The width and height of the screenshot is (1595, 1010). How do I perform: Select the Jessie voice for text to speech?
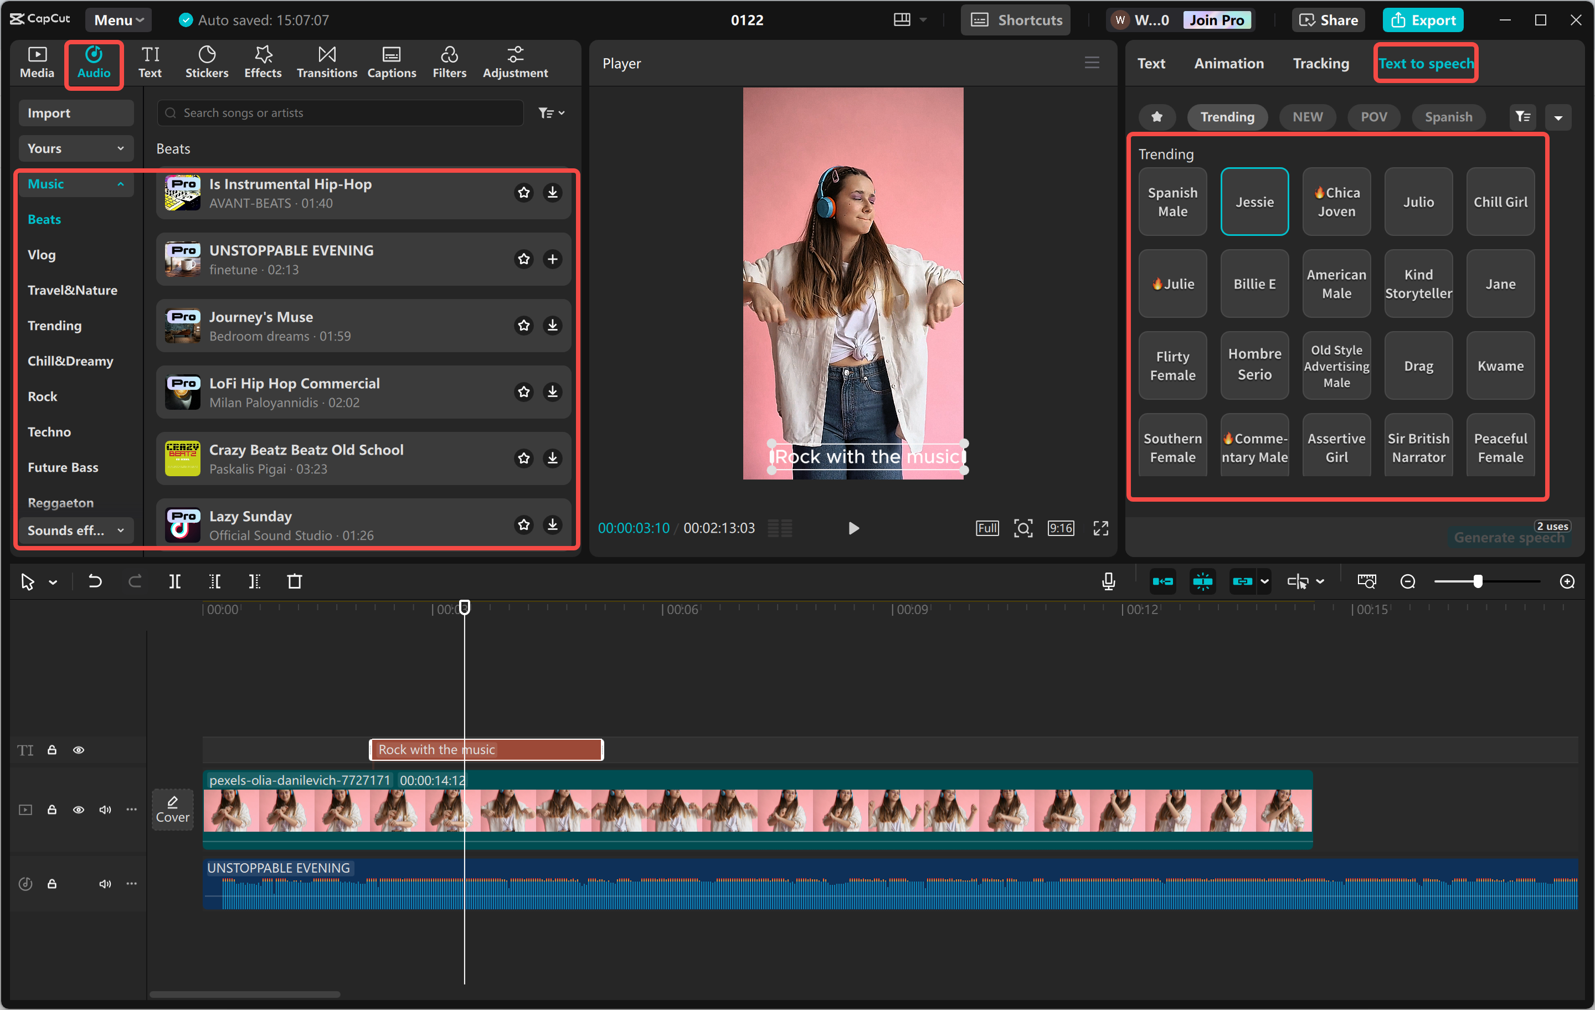click(1254, 202)
